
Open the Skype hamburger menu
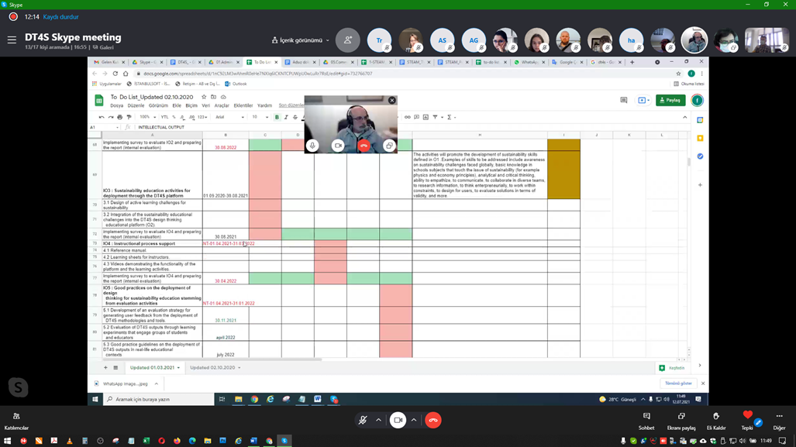(x=12, y=40)
